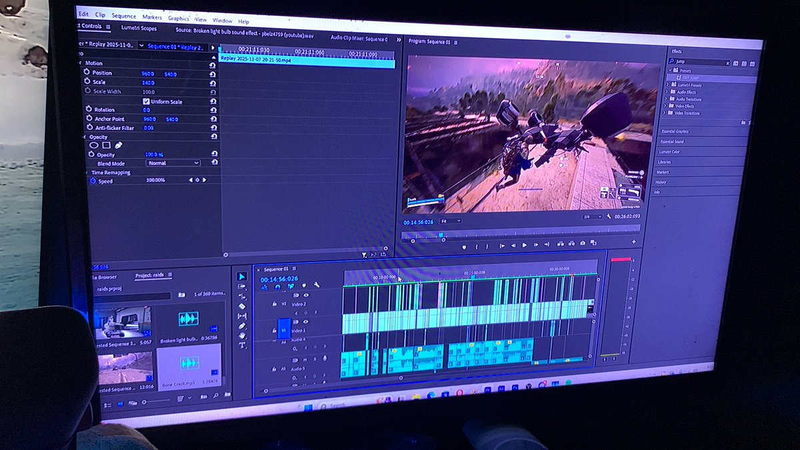
Task: Create a 4-point polygon opacity mask
Action: pyautogui.click(x=106, y=145)
